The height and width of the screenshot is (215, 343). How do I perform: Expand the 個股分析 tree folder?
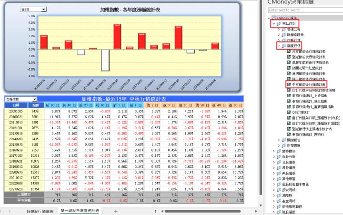[x=273, y=156]
